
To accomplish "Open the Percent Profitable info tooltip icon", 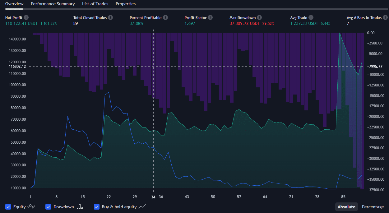I will (x=165, y=18).
